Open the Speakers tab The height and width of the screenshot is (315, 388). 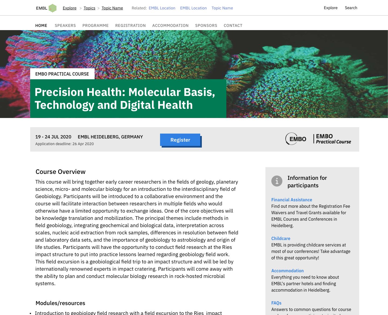(x=65, y=26)
